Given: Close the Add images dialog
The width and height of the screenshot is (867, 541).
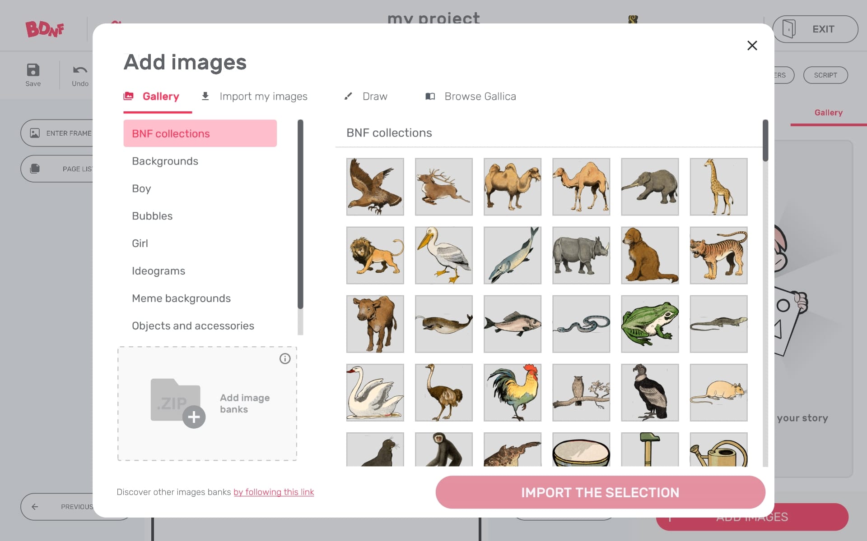Looking at the screenshot, I should [x=752, y=45].
